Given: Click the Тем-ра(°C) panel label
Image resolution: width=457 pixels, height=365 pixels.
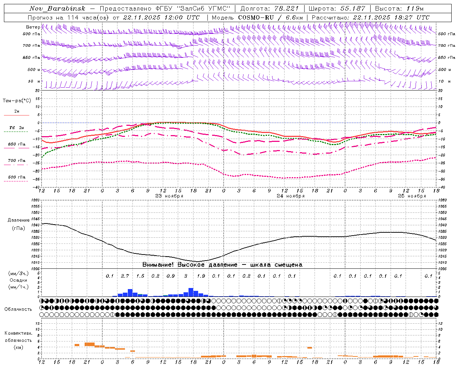Looking at the screenshot, I should click(17, 101).
